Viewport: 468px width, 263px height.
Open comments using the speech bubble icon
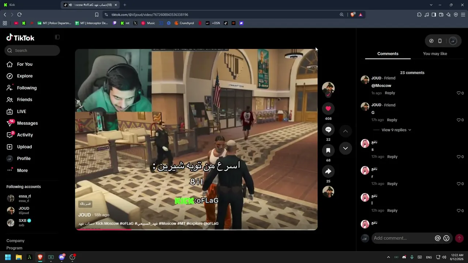pyautogui.click(x=328, y=129)
